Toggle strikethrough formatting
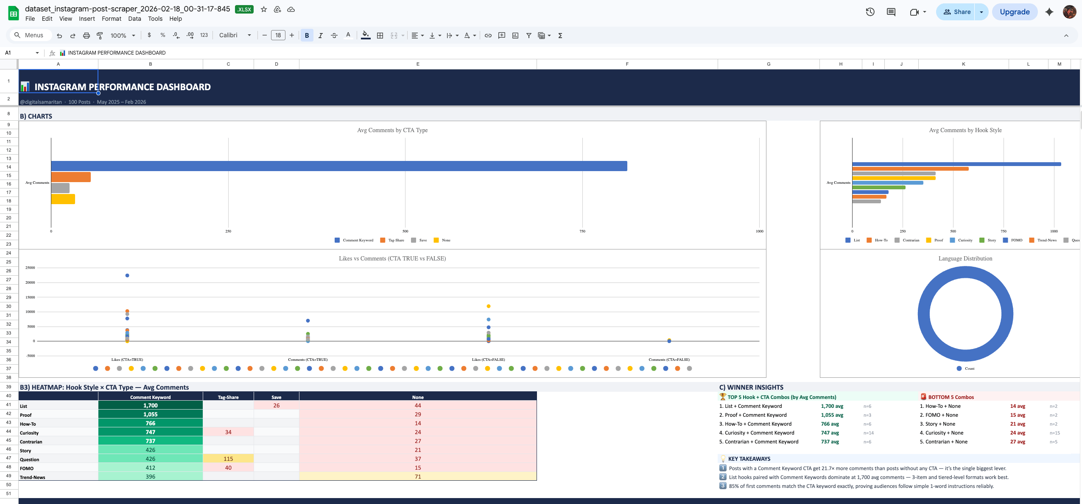Screen dimensions: 1082x504 coord(334,36)
